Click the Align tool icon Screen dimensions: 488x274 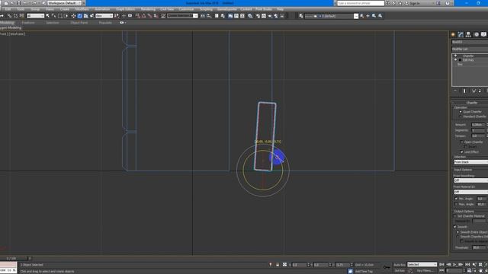209,16
